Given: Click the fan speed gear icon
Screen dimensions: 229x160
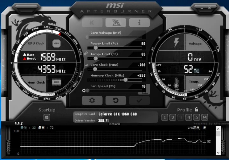Looking at the screenshot, I should pos(84,91).
